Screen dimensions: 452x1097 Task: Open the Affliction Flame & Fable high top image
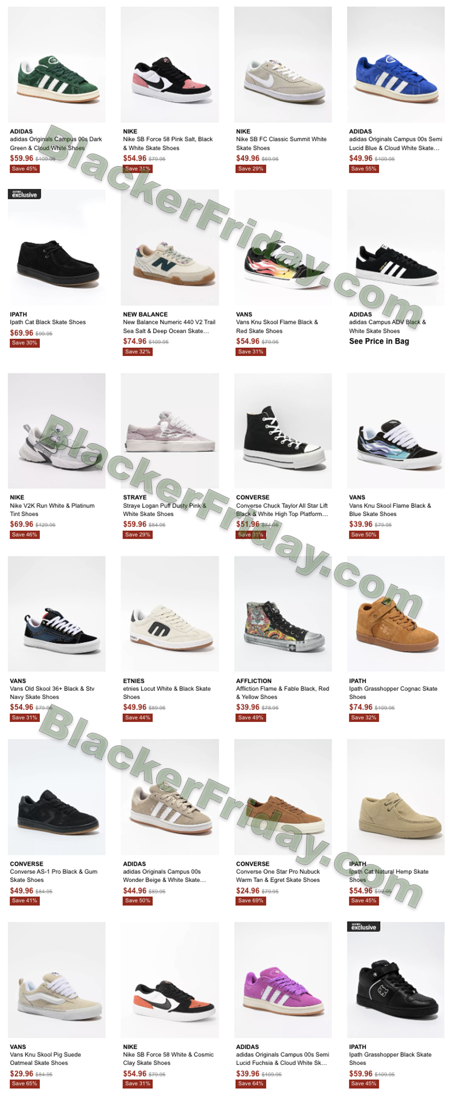[x=283, y=614]
